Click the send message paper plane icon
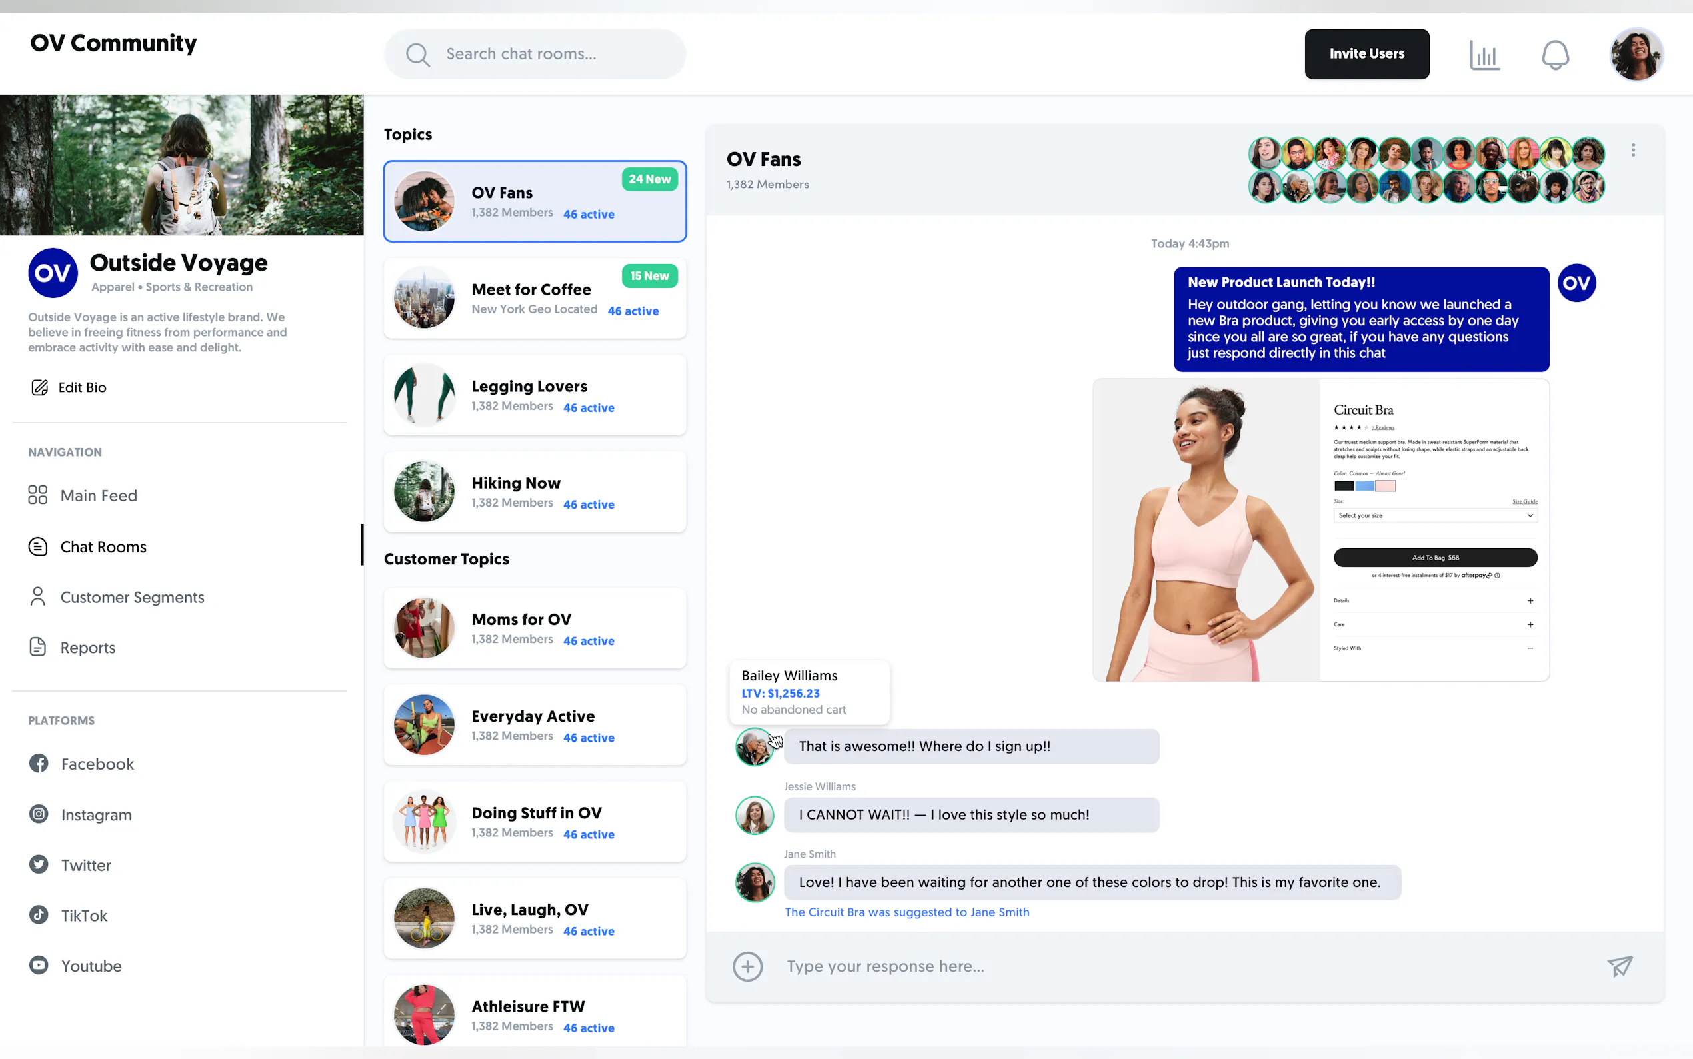Viewport: 1693px width, 1059px height. click(1619, 966)
